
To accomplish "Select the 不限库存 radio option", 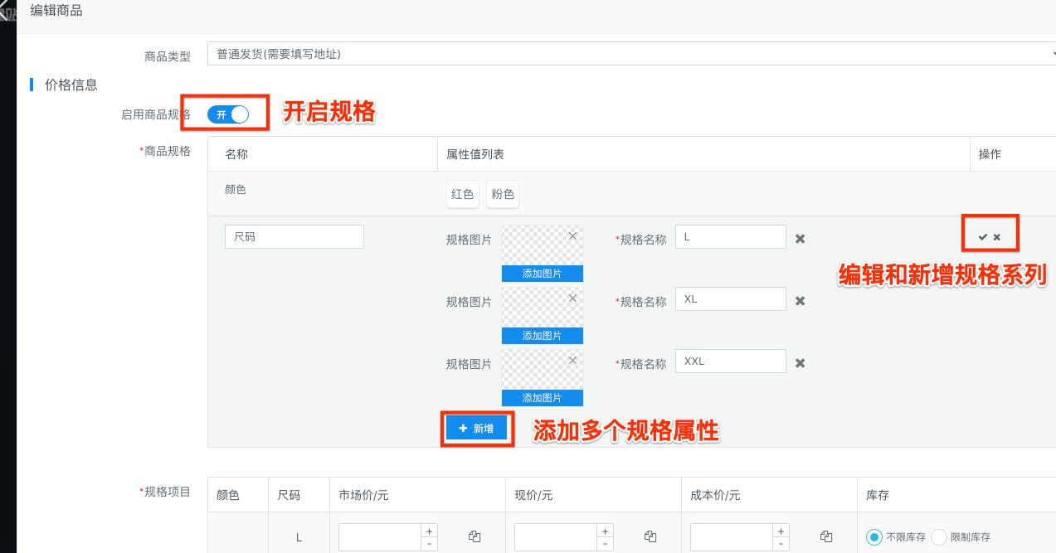I will click(874, 537).
